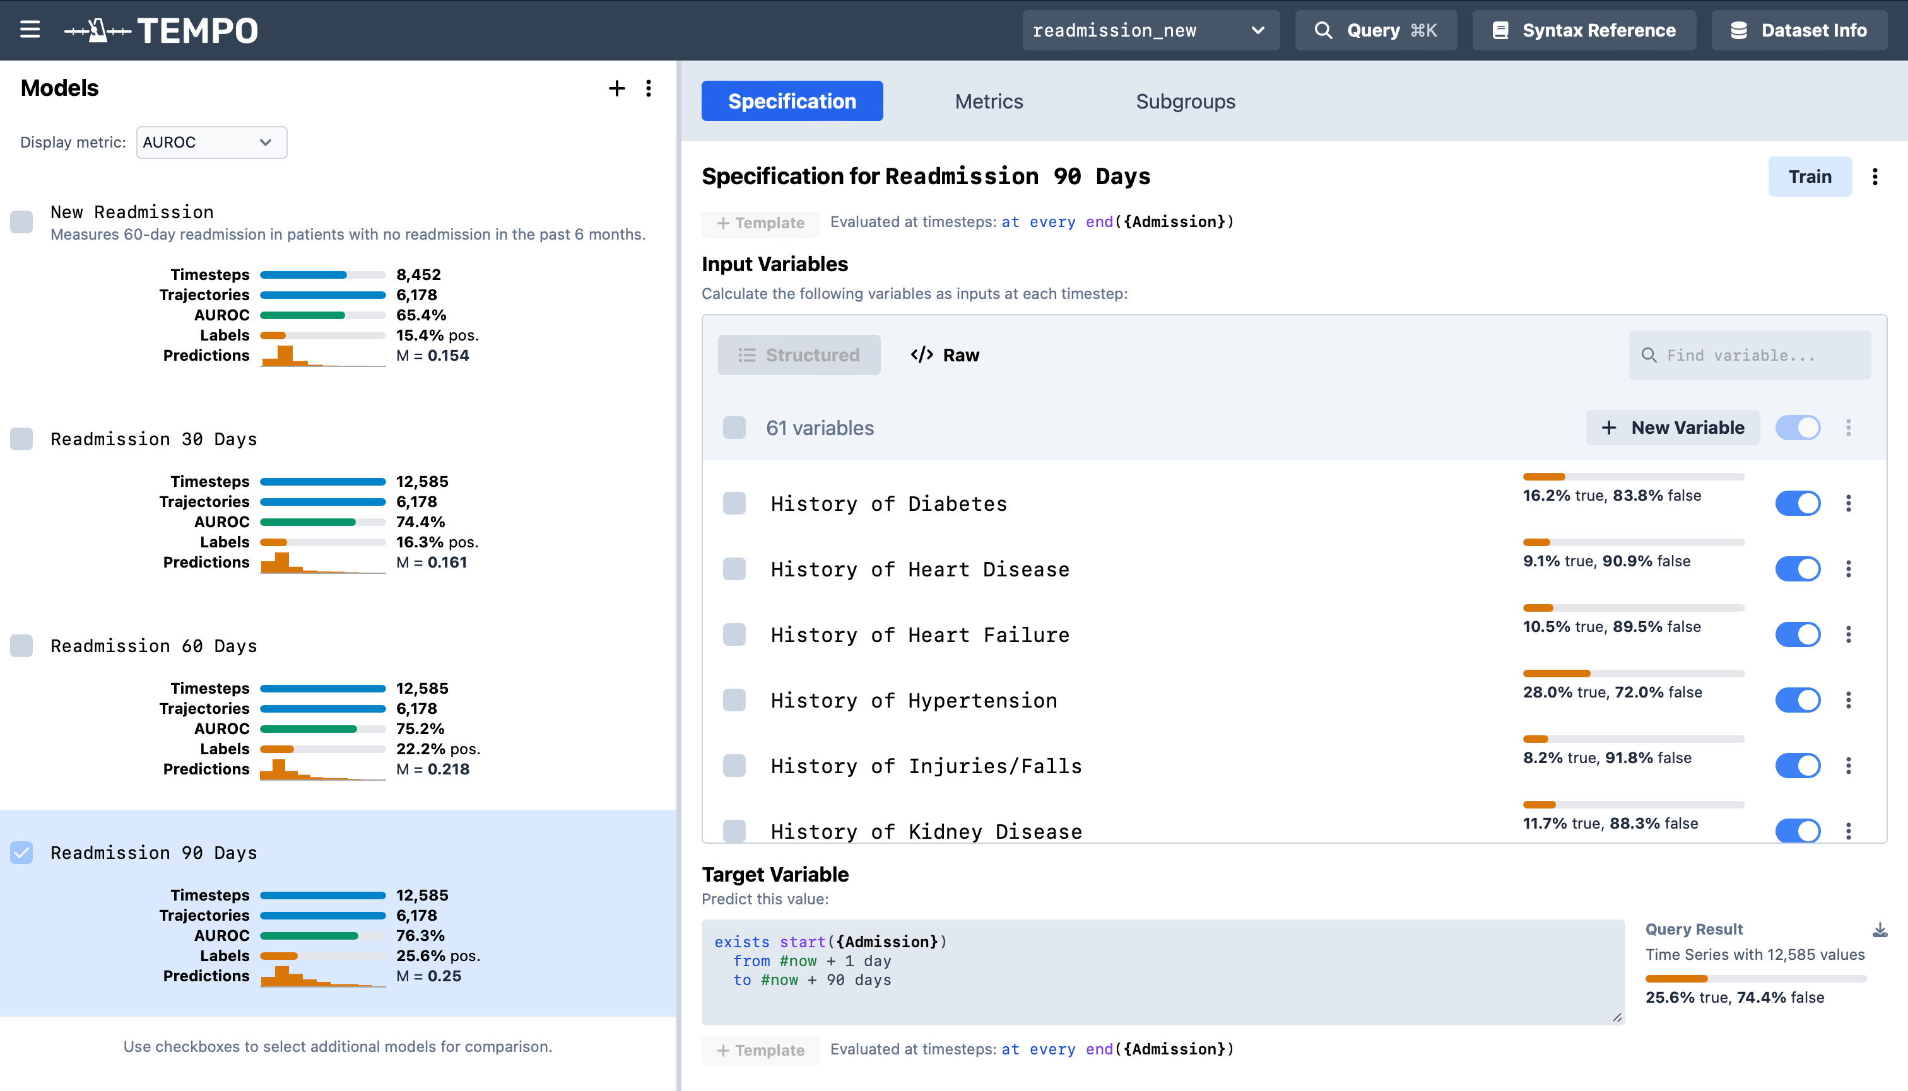Toggle all 61 variables switch

1797,428
